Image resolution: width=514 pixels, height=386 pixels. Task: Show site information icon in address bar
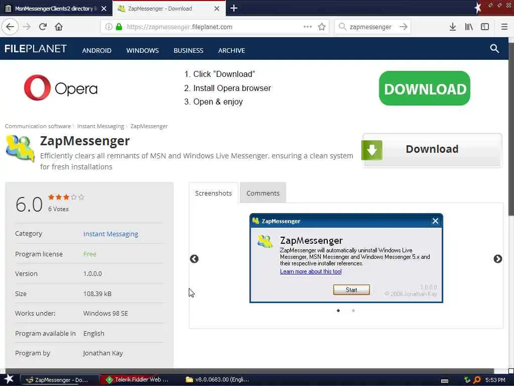click(108, 27)
